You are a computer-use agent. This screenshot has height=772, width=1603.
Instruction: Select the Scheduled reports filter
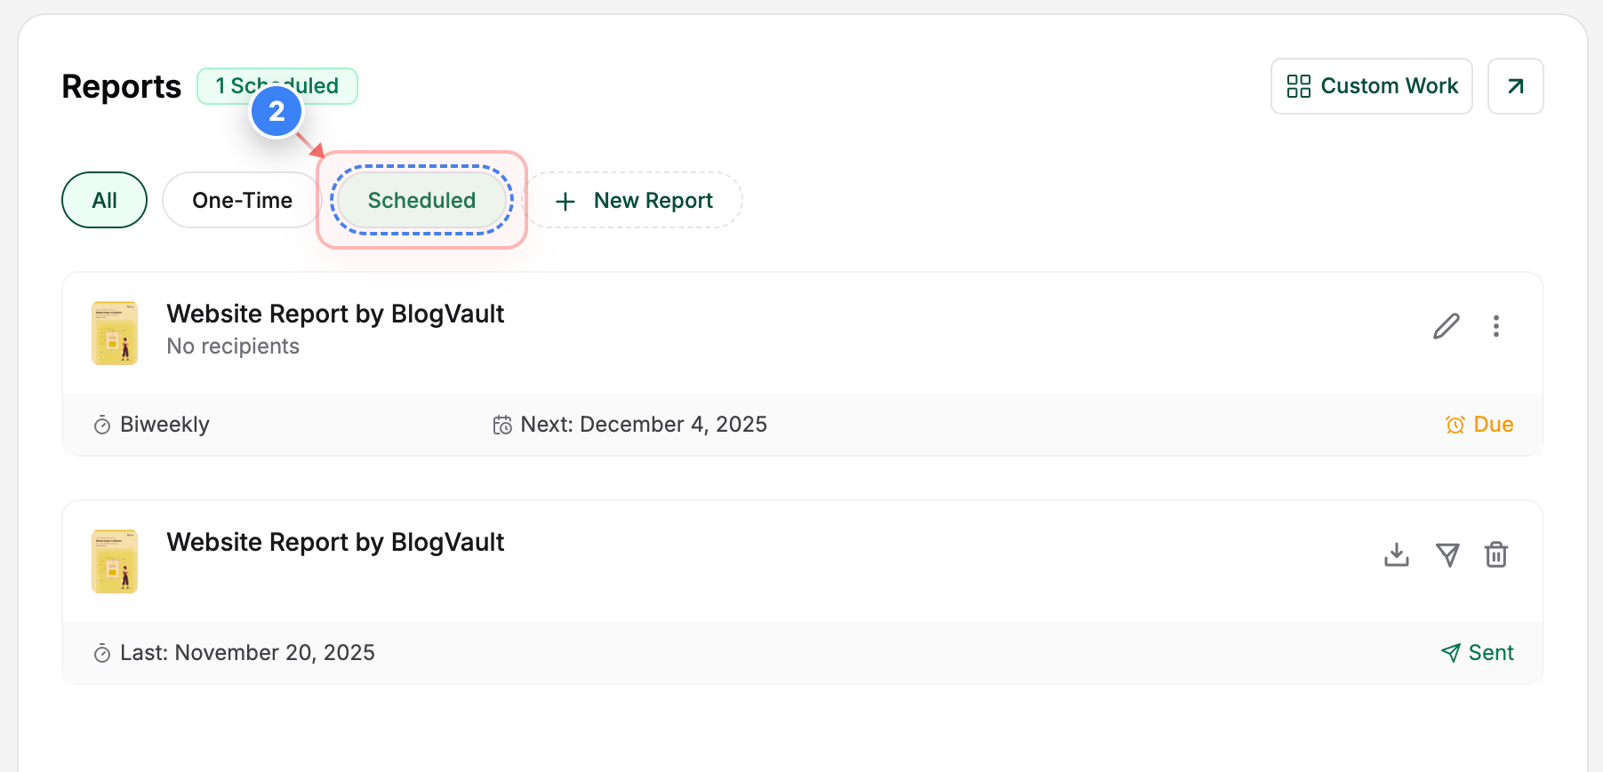[421, 200]
